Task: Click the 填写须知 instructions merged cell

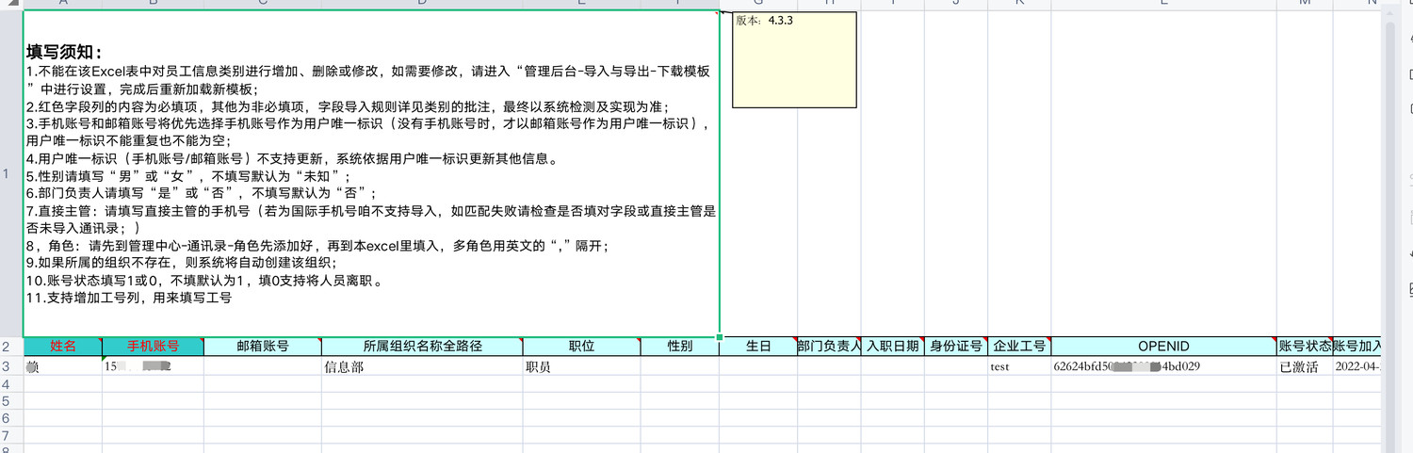Action: 371,173
